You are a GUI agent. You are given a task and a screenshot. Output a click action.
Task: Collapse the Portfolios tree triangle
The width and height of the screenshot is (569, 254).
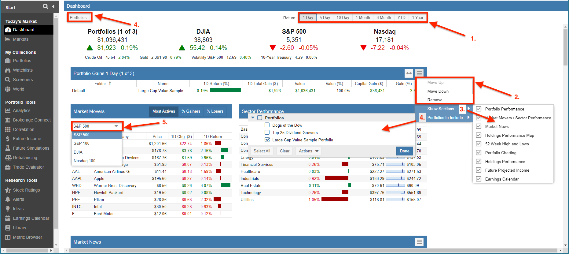click(x=253, y=118)
